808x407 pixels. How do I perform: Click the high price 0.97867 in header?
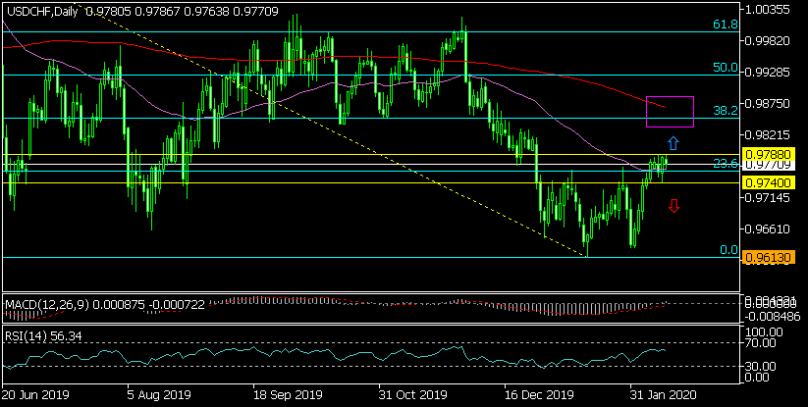pos(159,12)
